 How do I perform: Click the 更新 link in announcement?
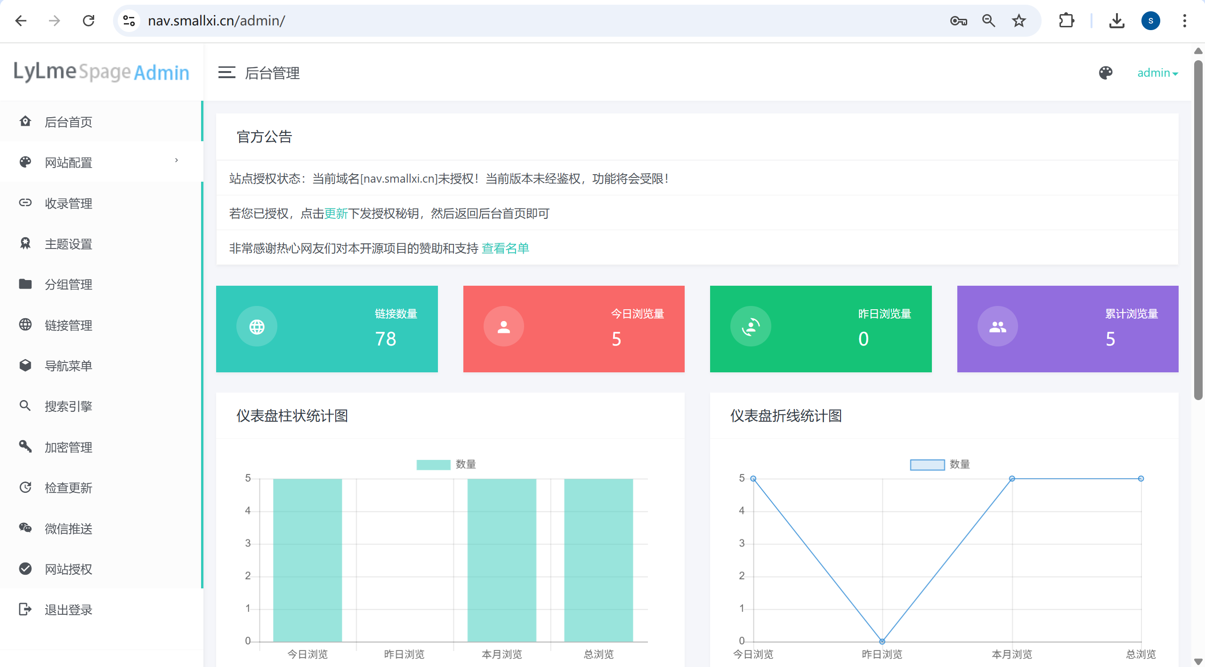click(x=336, y=214)
